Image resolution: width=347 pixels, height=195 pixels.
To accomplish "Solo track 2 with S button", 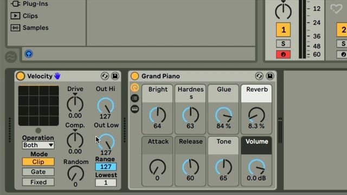I will click(x=342, y=44).
